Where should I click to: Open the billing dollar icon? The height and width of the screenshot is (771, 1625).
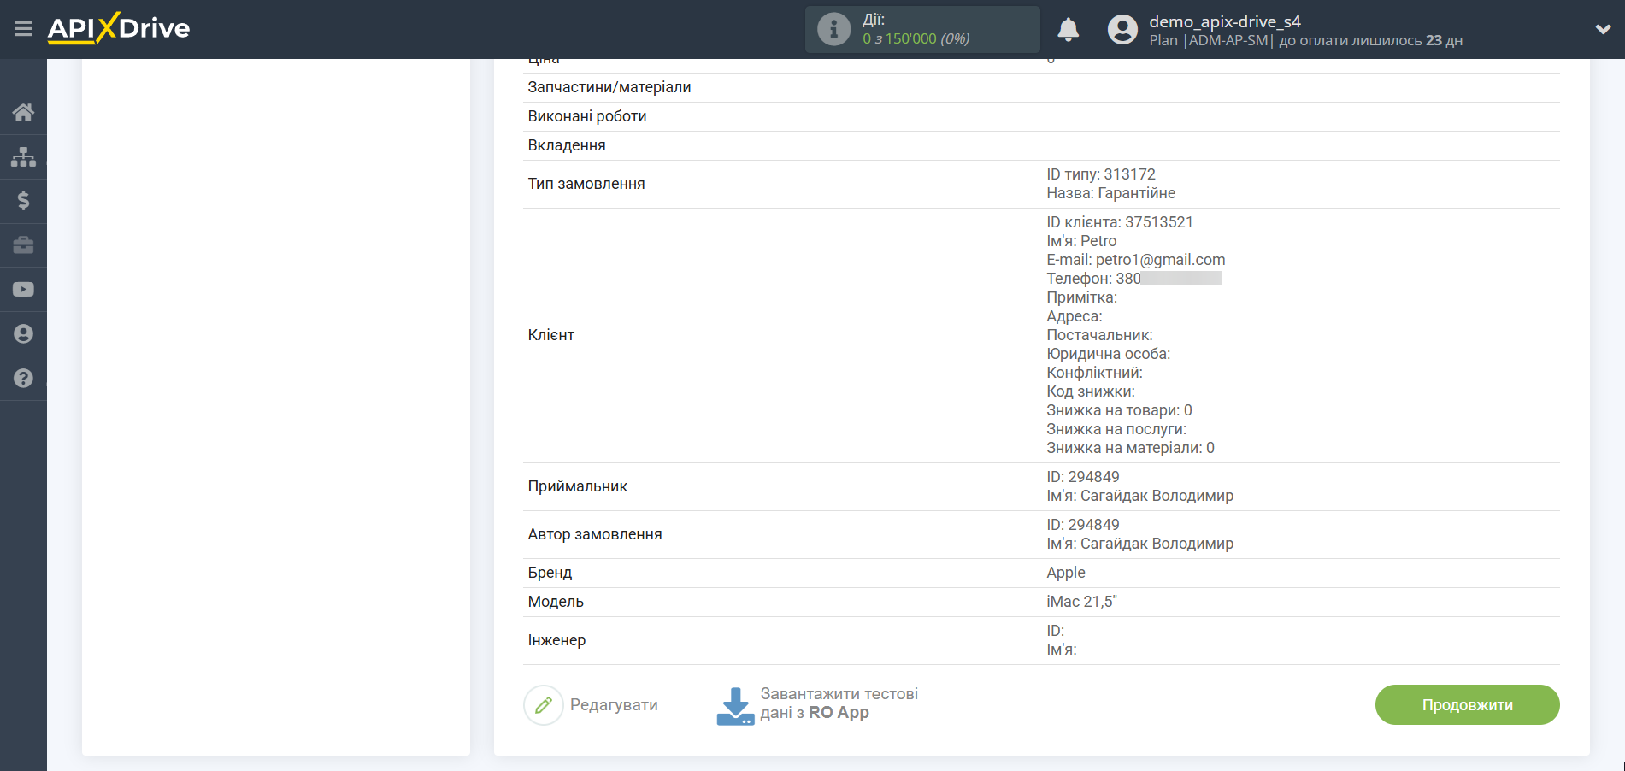click(23, 201)
